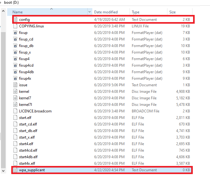Image resolution: width=210 pixels, height=175 pixels.
Task: Select the kernel7 file name
Action: point(25,98)
